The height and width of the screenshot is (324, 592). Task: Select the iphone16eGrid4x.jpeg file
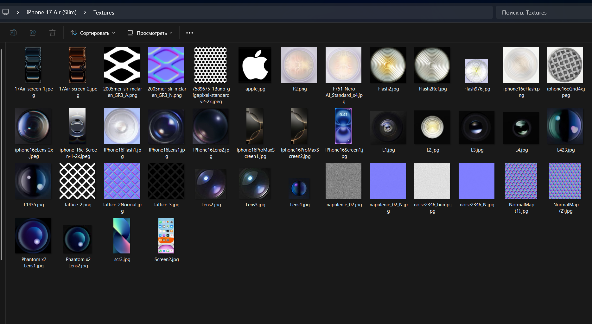tap(565, 65)
